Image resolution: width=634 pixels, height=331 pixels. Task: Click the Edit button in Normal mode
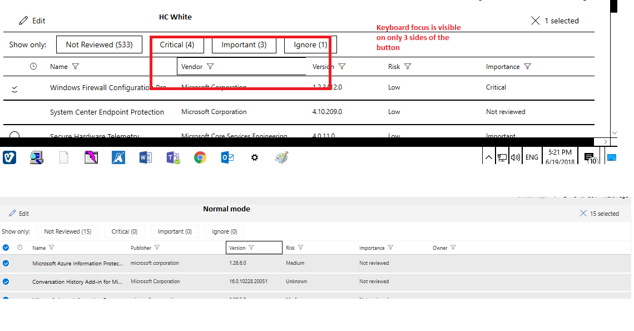(x=19, y=213)
